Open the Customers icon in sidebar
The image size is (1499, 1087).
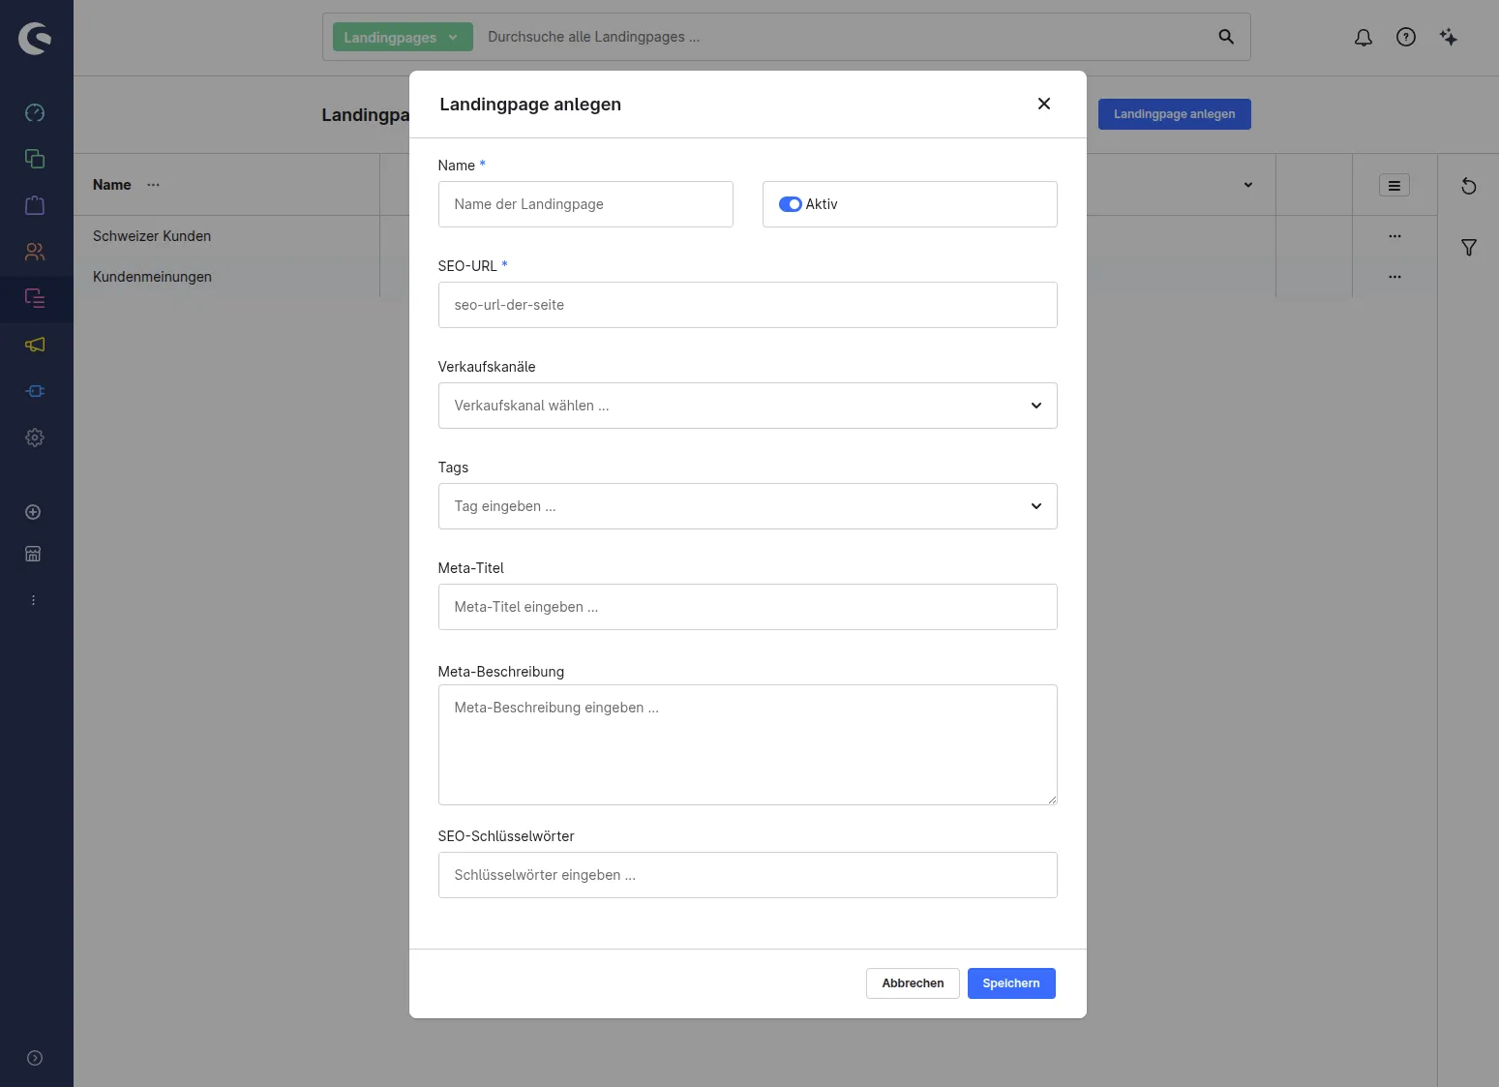pyautogui.click(x=35, y=252)
